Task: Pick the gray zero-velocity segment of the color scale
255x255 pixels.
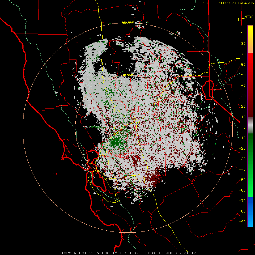Action: [250, 125]
